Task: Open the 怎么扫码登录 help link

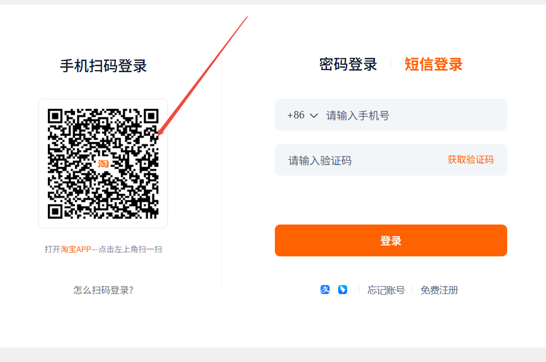Action: 103,290
